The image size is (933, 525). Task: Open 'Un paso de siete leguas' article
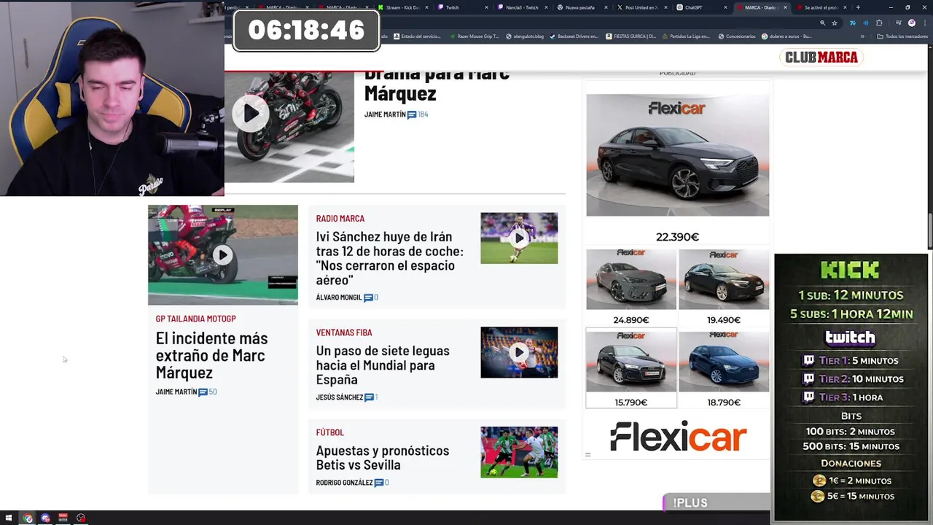pos(383,365)
